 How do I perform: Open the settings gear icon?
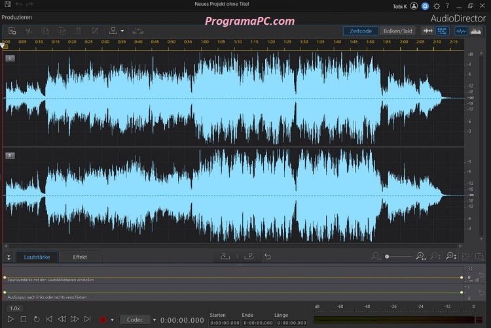click(x=437, y=5)
